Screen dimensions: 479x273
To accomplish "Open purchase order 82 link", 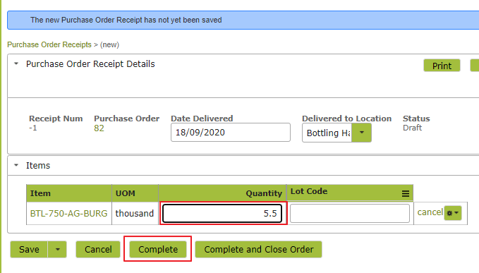I will coord(99,128).
